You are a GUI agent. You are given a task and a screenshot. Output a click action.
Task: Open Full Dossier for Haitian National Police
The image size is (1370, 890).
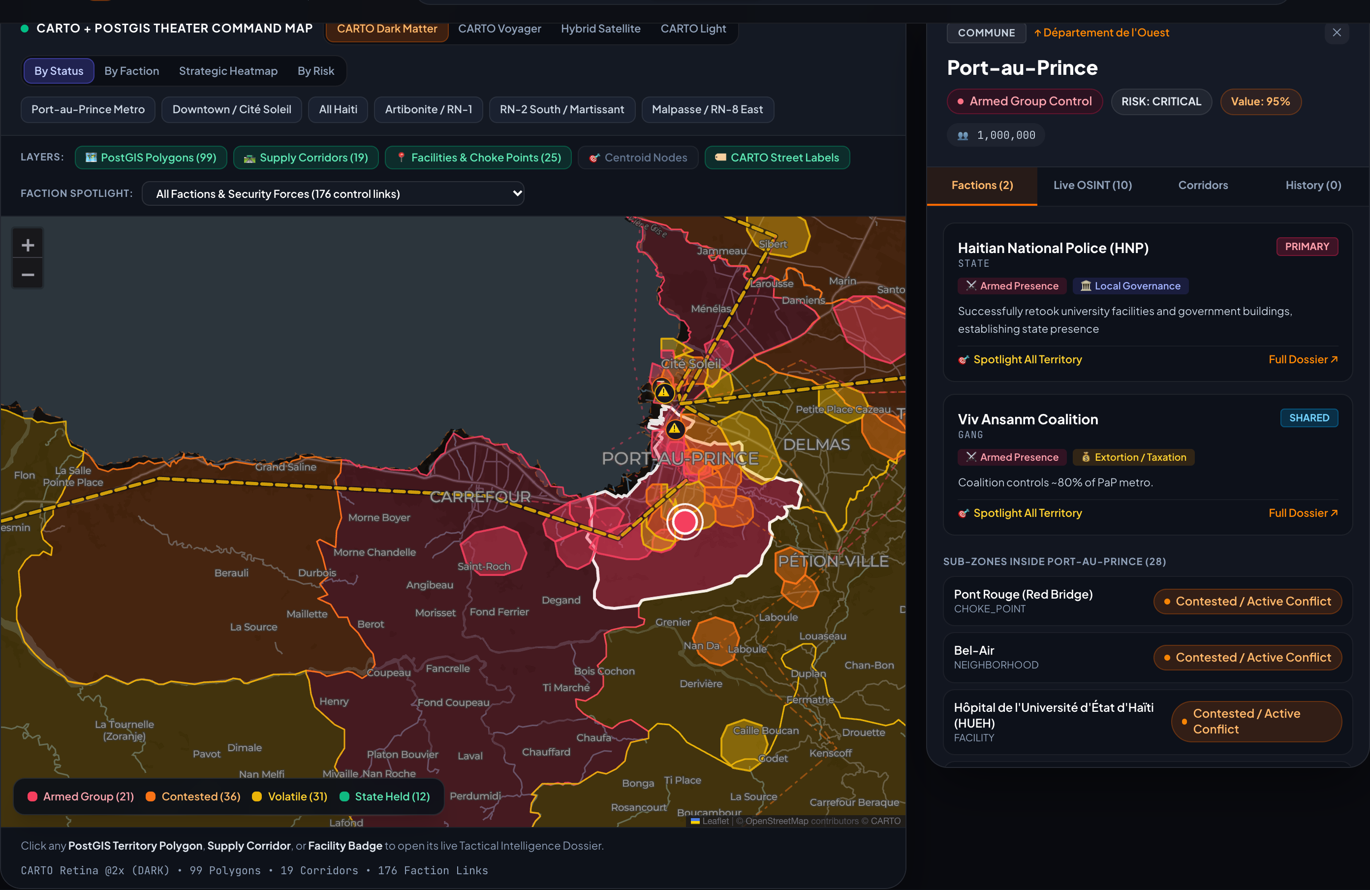coord(1303,360)
